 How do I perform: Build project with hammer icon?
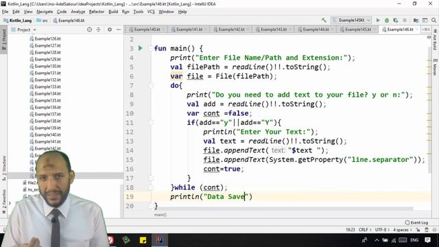coord(324,20)
